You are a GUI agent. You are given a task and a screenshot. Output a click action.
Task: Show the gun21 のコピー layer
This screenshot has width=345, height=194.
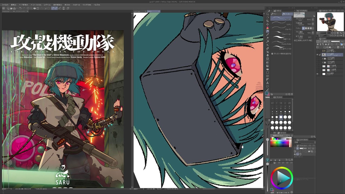317,51
